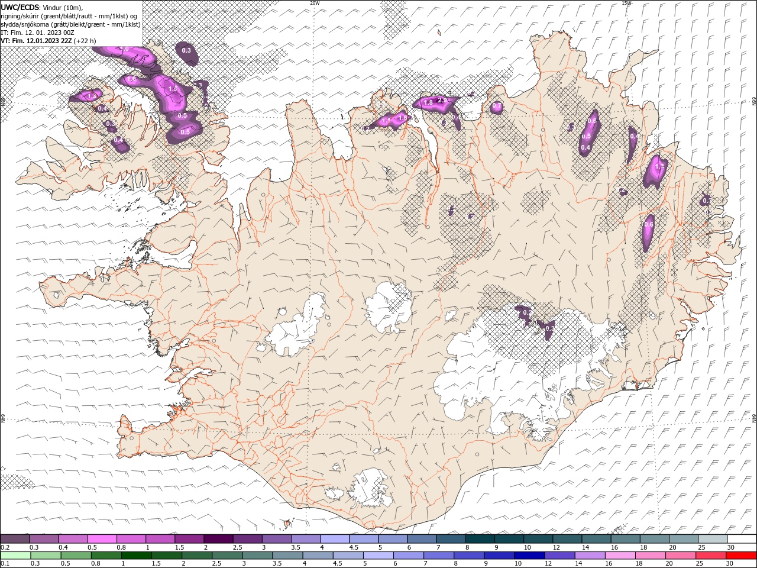Select the bright pink 0.5 top-row legend swatch
757x568 pixels.
(102, 539)
